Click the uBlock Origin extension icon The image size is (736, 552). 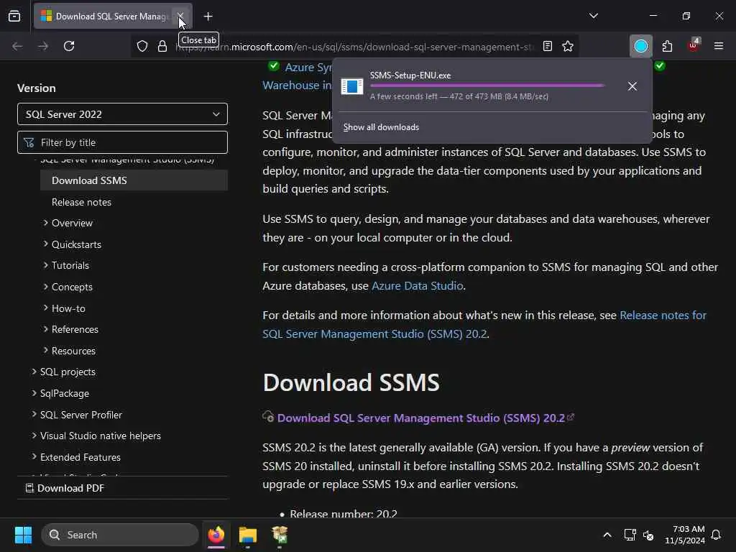point(694,45)
